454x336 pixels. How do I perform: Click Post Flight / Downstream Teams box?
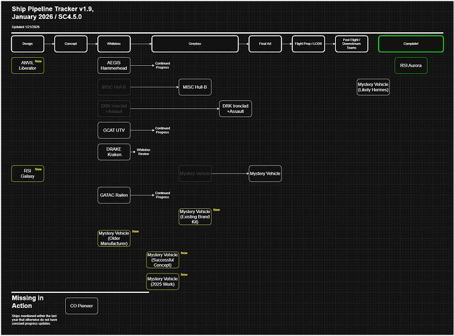(351, 44)
